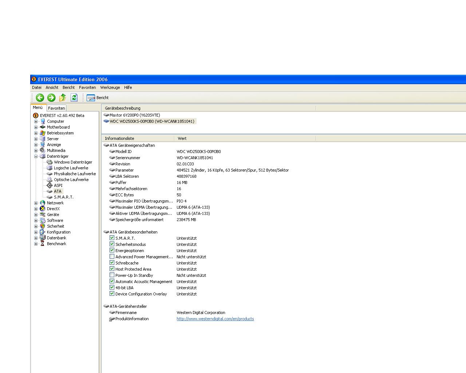Select the Motherboard tree icon
466x373 pixels.
[x=43, y=127]
